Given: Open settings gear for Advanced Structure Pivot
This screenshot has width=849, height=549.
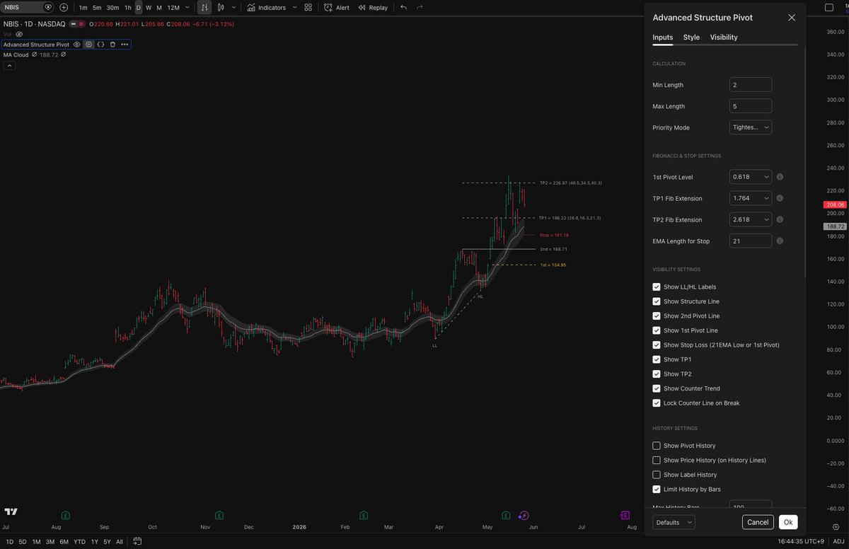Looking at the screenshot, I should (88, 44).
